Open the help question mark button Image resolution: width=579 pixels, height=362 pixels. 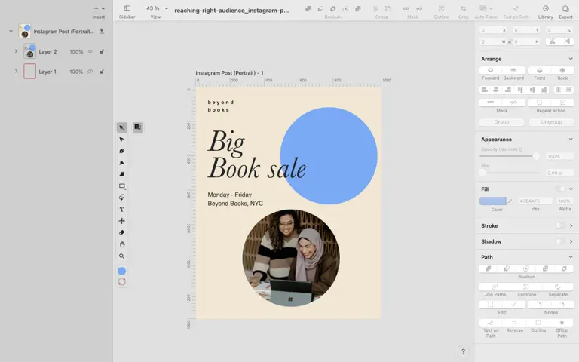(463, 351)
